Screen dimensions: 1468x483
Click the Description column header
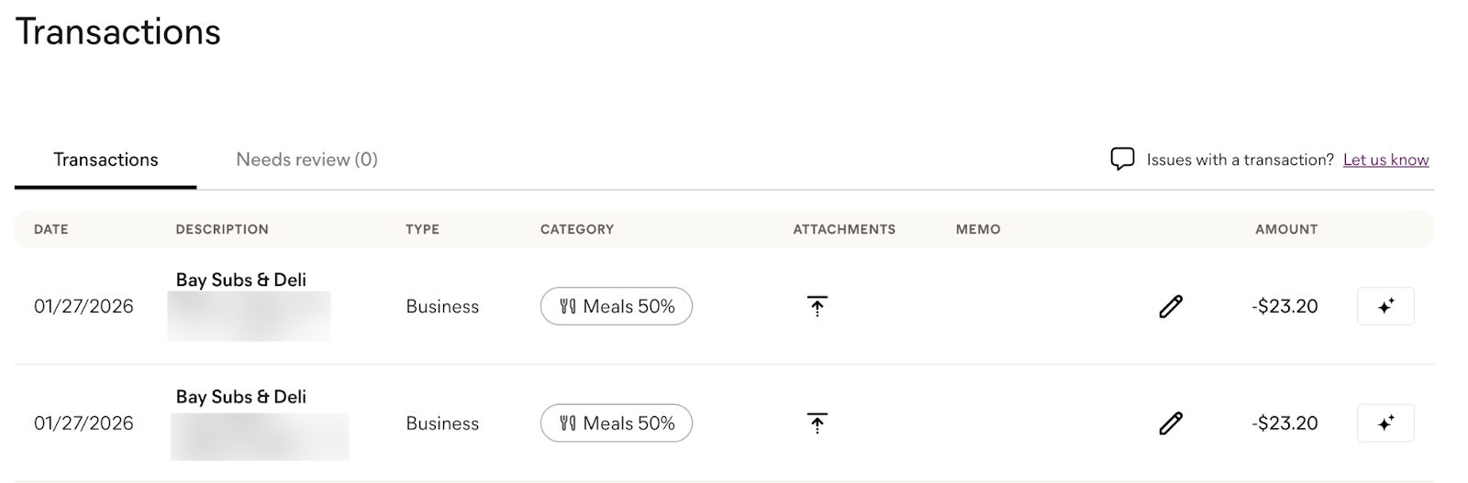(x=222, y=229)
